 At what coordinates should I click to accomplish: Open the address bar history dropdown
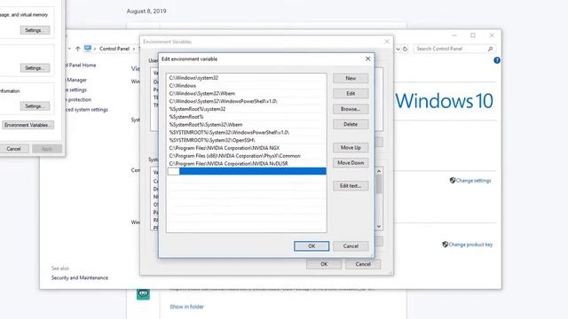(x=398, y=49)
